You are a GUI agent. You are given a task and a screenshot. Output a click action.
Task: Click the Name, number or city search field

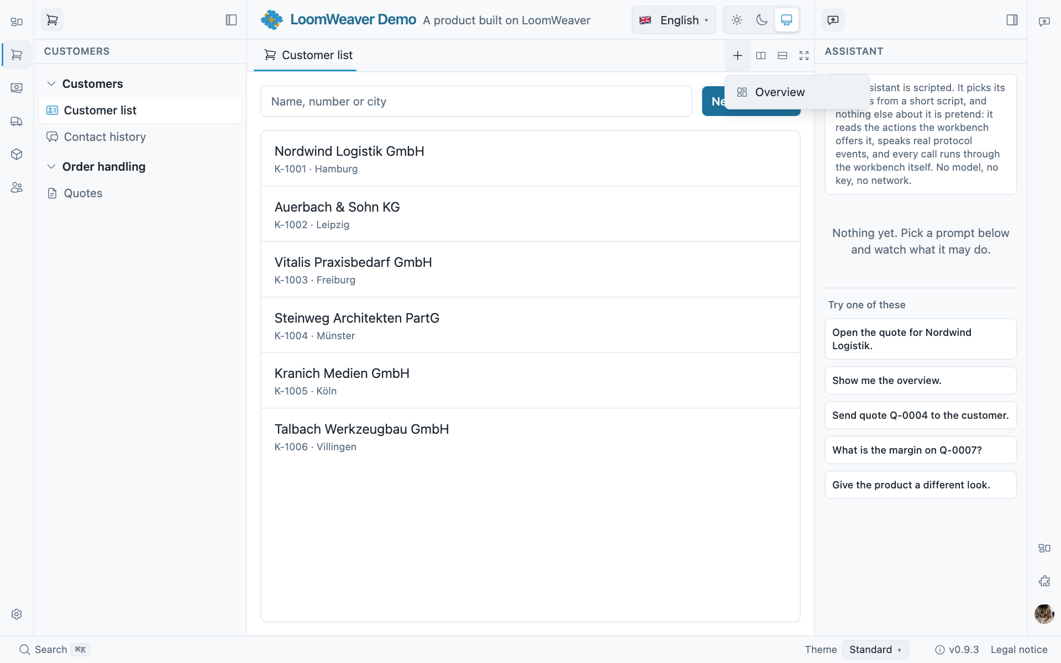(476, 101)
